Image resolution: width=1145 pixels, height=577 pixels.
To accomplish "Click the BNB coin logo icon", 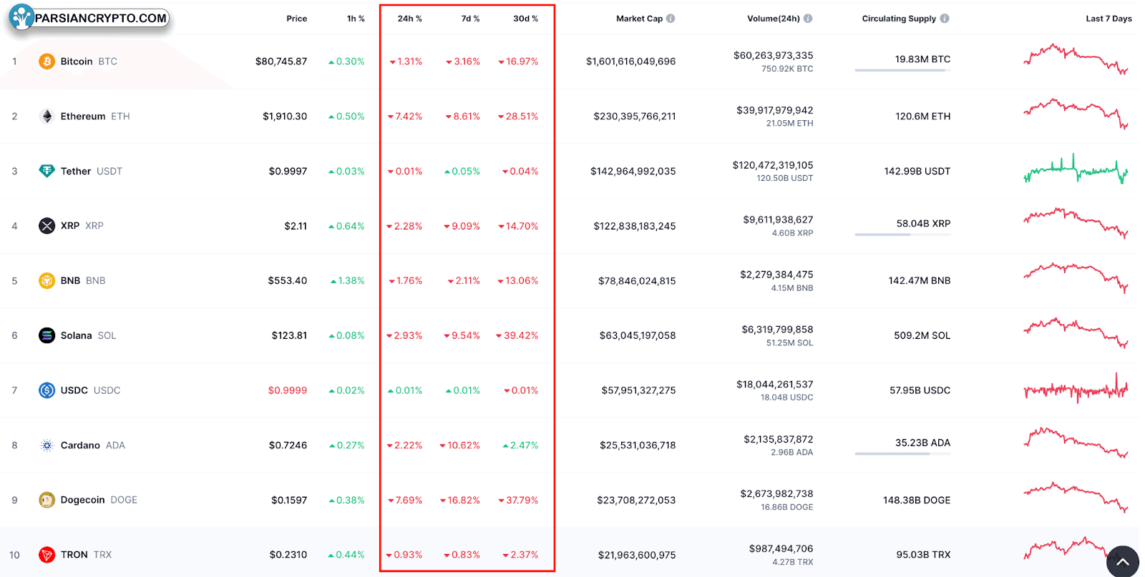I will [47, 280].
